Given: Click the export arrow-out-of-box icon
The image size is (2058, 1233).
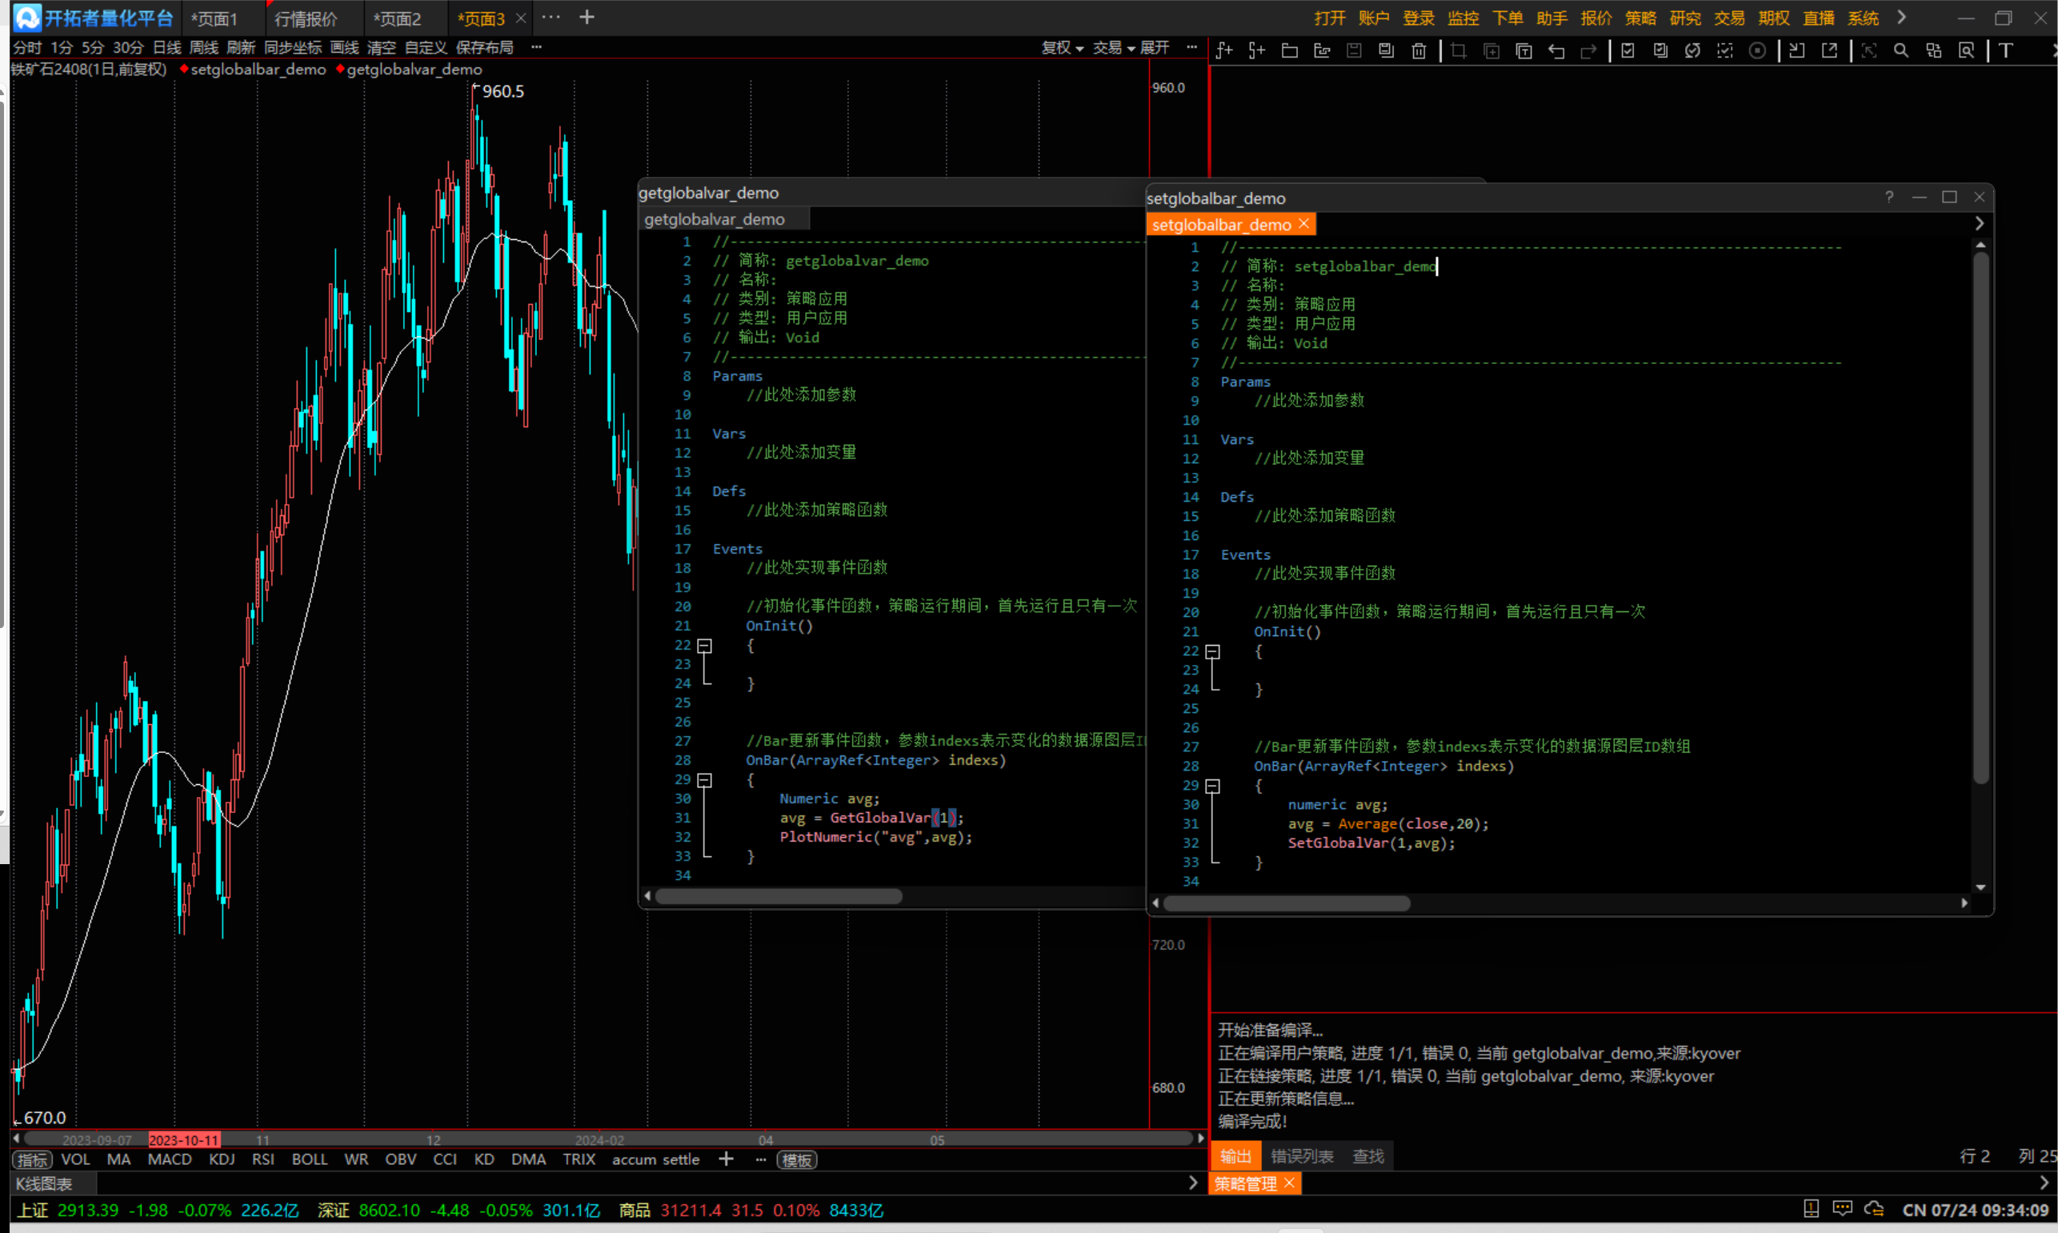Looking at the screenshot, I should [1828, 50].
